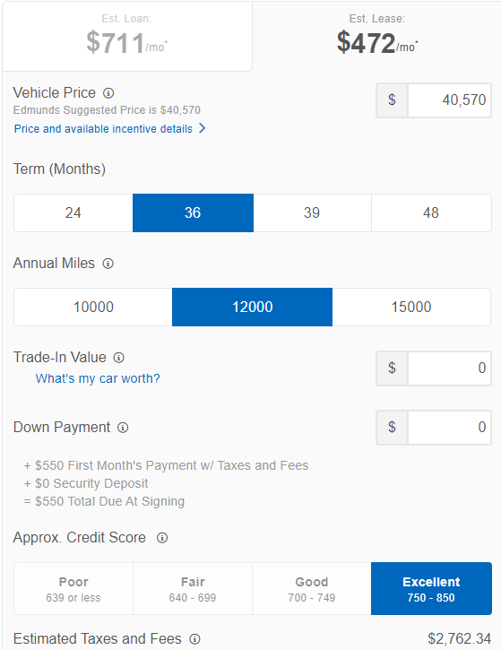This screenshot has height=650, width=501.
Task: Select 10000 annual miles
Action: click(93, 307)
